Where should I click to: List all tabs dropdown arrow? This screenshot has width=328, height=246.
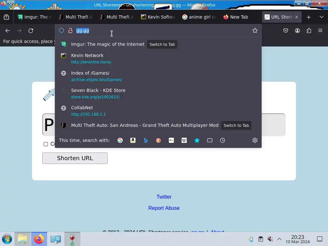click(x=322, y=17)
